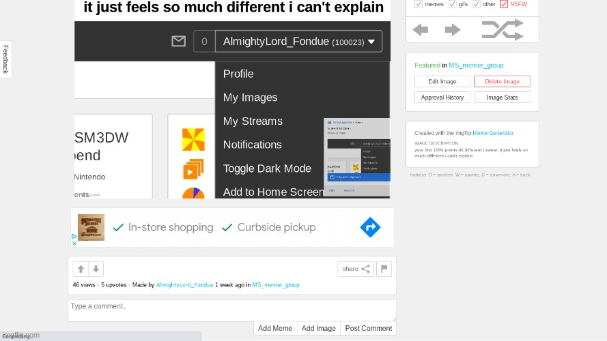This screenshot has height=341, width=607.
Task: Toggle the gifs checkbox
Action: (452, 4)
